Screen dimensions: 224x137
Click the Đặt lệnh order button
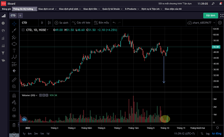211,16
